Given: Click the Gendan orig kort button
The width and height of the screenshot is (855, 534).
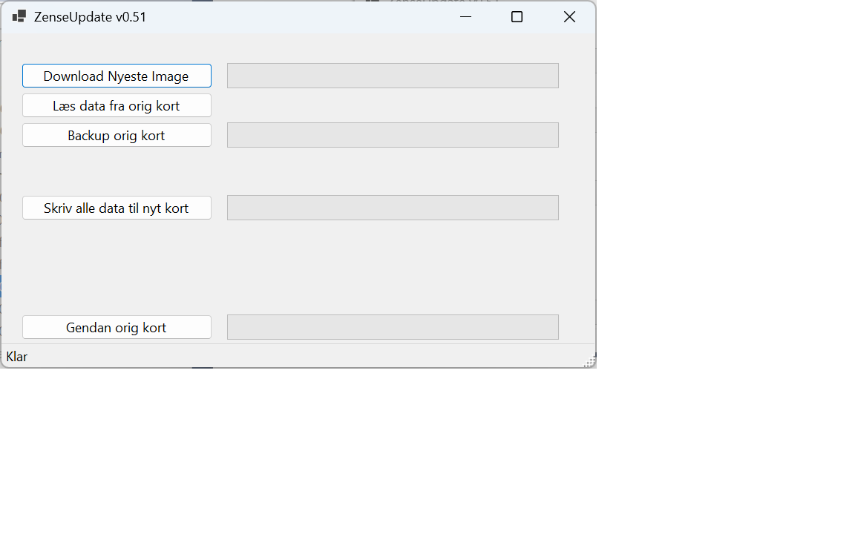Looking at the screenshot, I should [117, 327].
